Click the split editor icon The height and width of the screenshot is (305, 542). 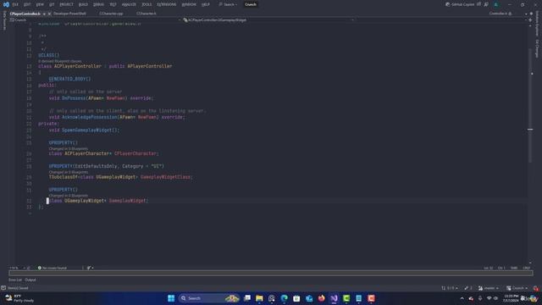tap(530, 20)
